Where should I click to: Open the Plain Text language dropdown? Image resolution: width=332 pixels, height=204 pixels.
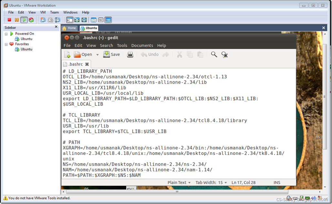click(x=179, y=182)
